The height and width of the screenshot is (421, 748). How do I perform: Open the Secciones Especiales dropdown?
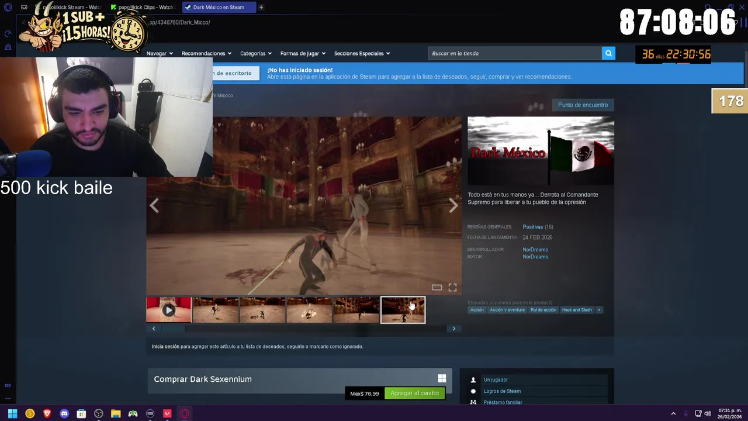pos(362,53)
